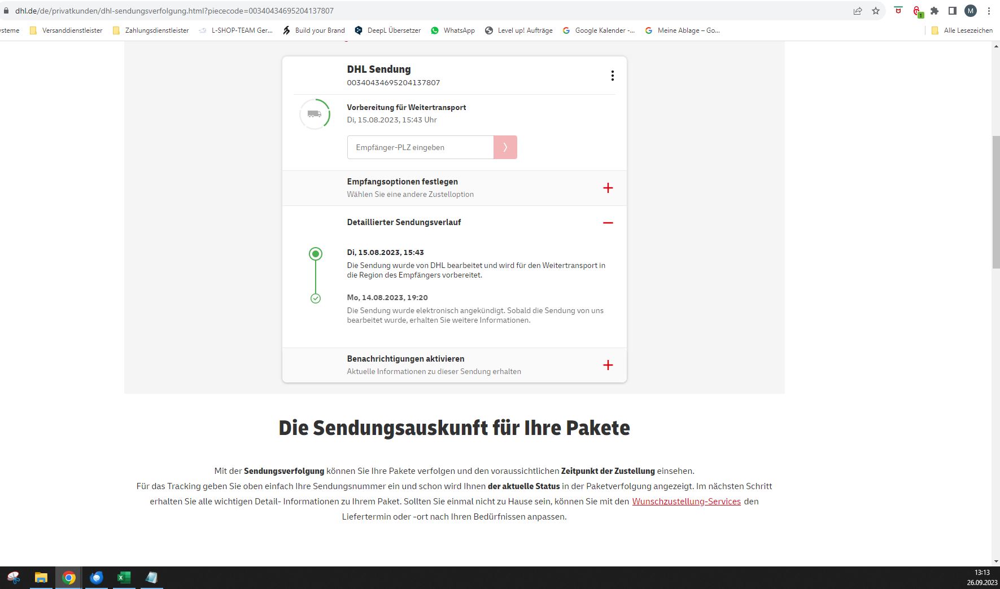Image resolution: width=1000 pixels, height=589 pixels.
Task: Open Excel from the taskbar
Action: 124,577
